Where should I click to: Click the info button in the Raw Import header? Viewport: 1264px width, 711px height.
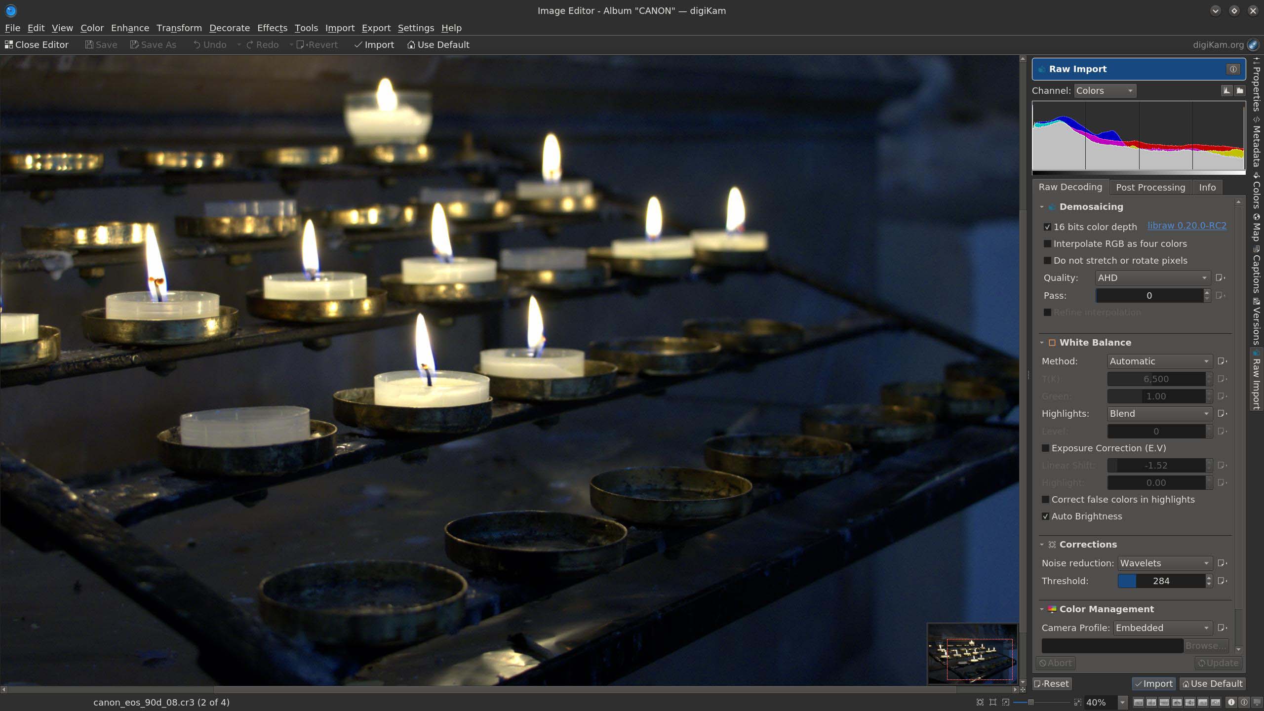coord(1233,69)
